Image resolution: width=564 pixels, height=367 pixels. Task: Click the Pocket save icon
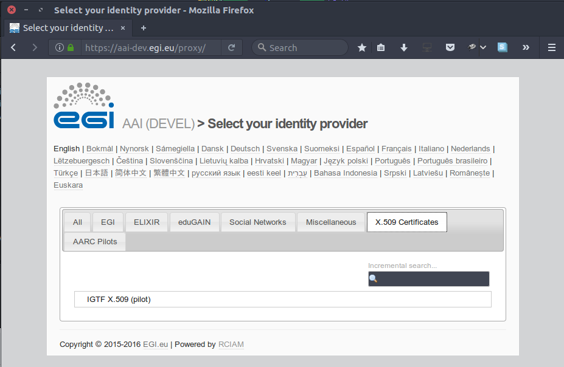click(450, 47)
